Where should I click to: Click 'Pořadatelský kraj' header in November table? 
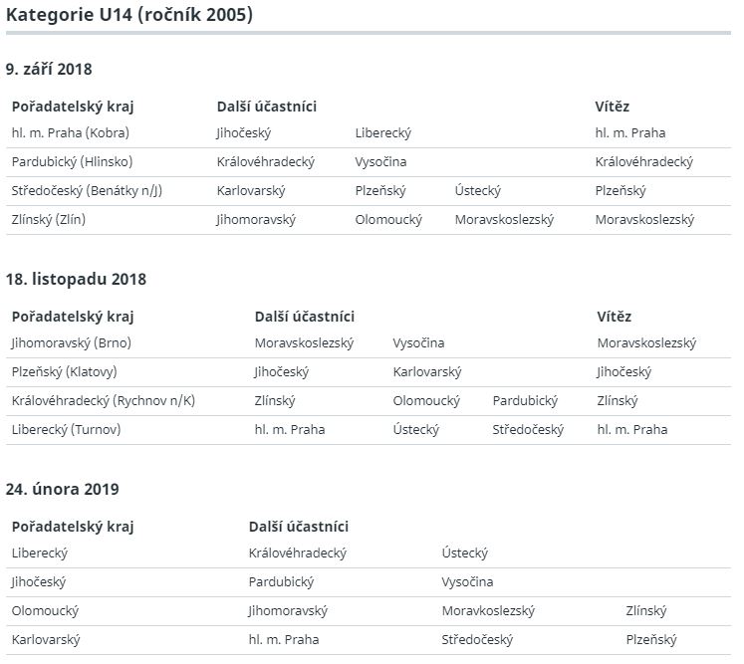[x=73, y=317]
